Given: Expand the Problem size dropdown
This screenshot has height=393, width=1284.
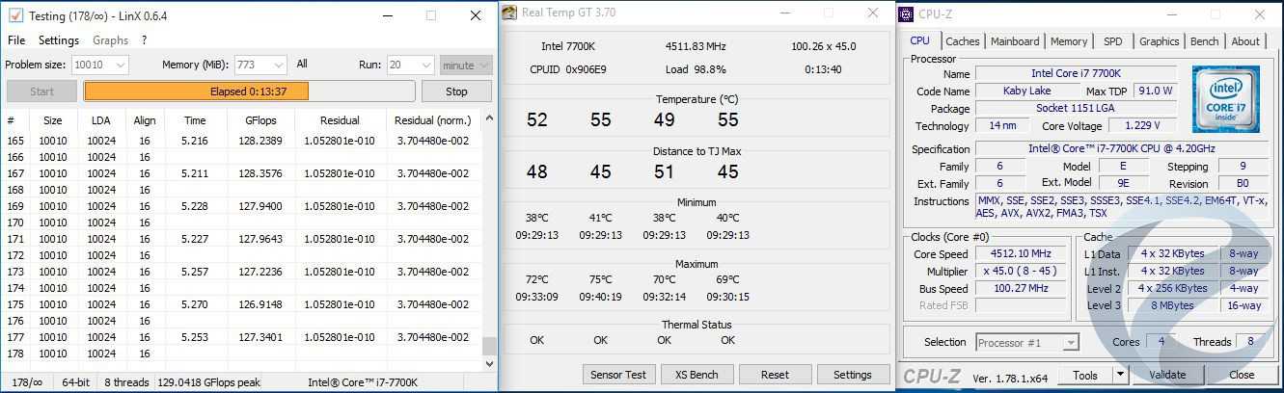Looking at the screenshot, I should point(120,65).
